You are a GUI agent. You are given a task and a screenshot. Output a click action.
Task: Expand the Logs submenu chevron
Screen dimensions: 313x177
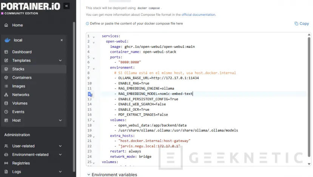60,172
